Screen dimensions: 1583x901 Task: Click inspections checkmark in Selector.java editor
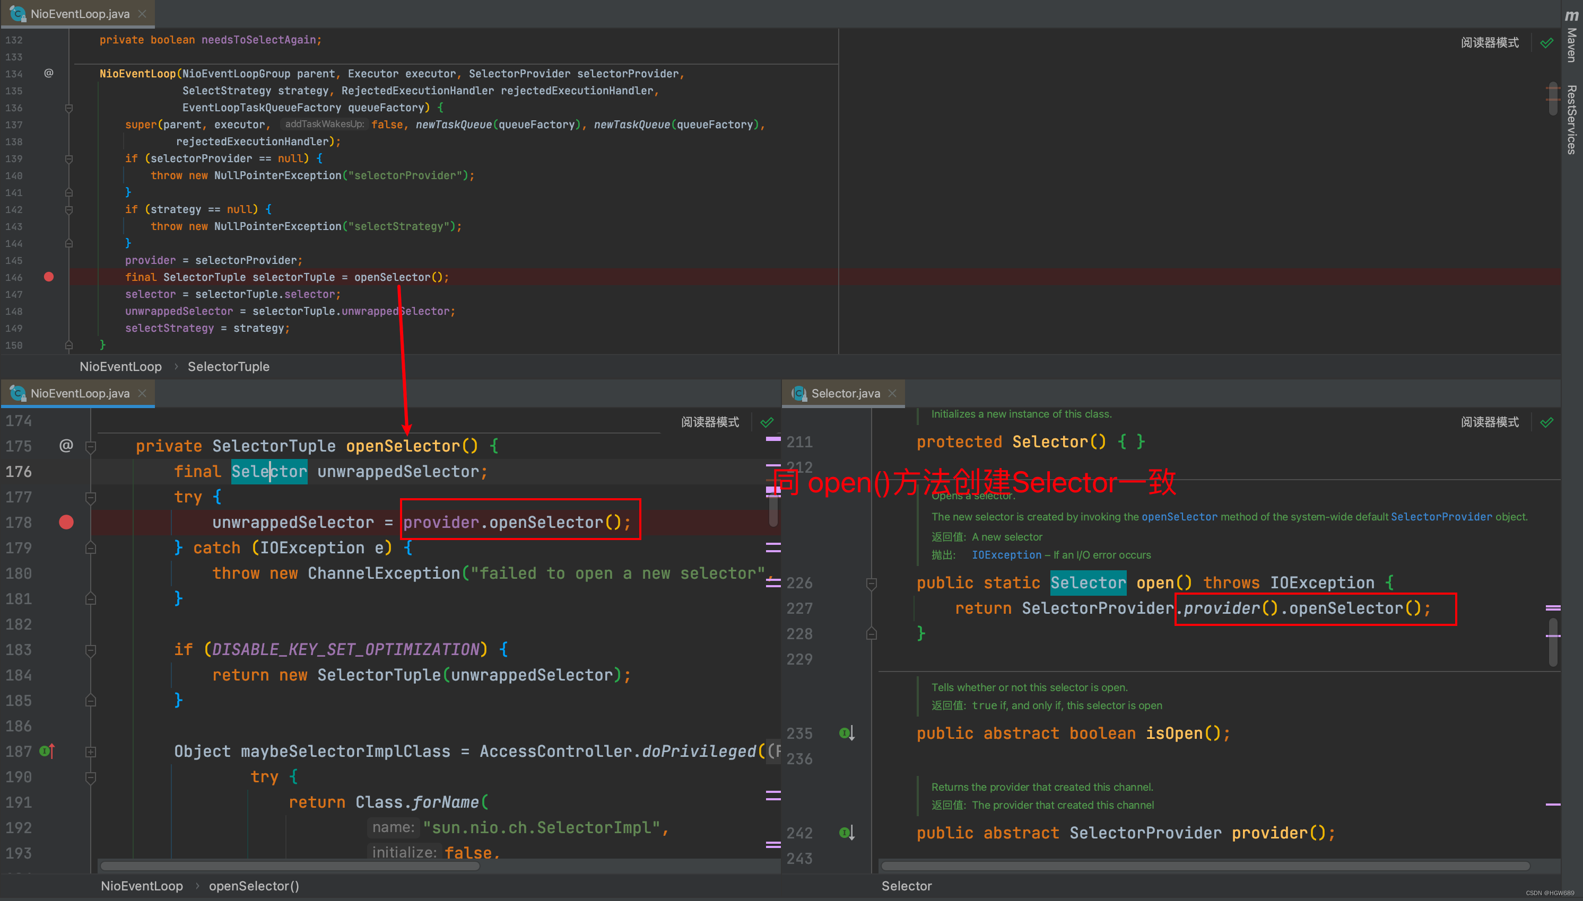click(x=1546, y=422)
